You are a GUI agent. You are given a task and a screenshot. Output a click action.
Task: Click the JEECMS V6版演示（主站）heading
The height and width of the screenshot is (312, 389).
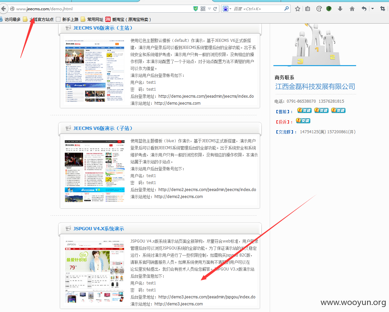click(103, 28)
